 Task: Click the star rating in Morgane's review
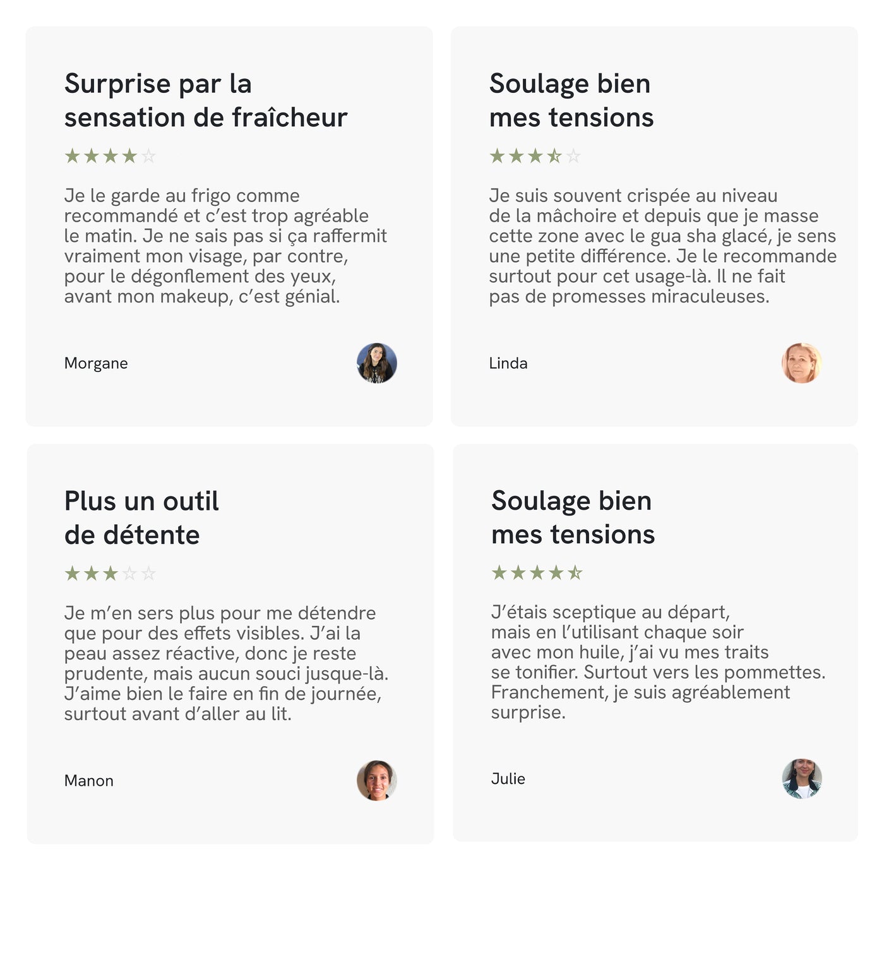pyautogui.click(x=110, y=156)
